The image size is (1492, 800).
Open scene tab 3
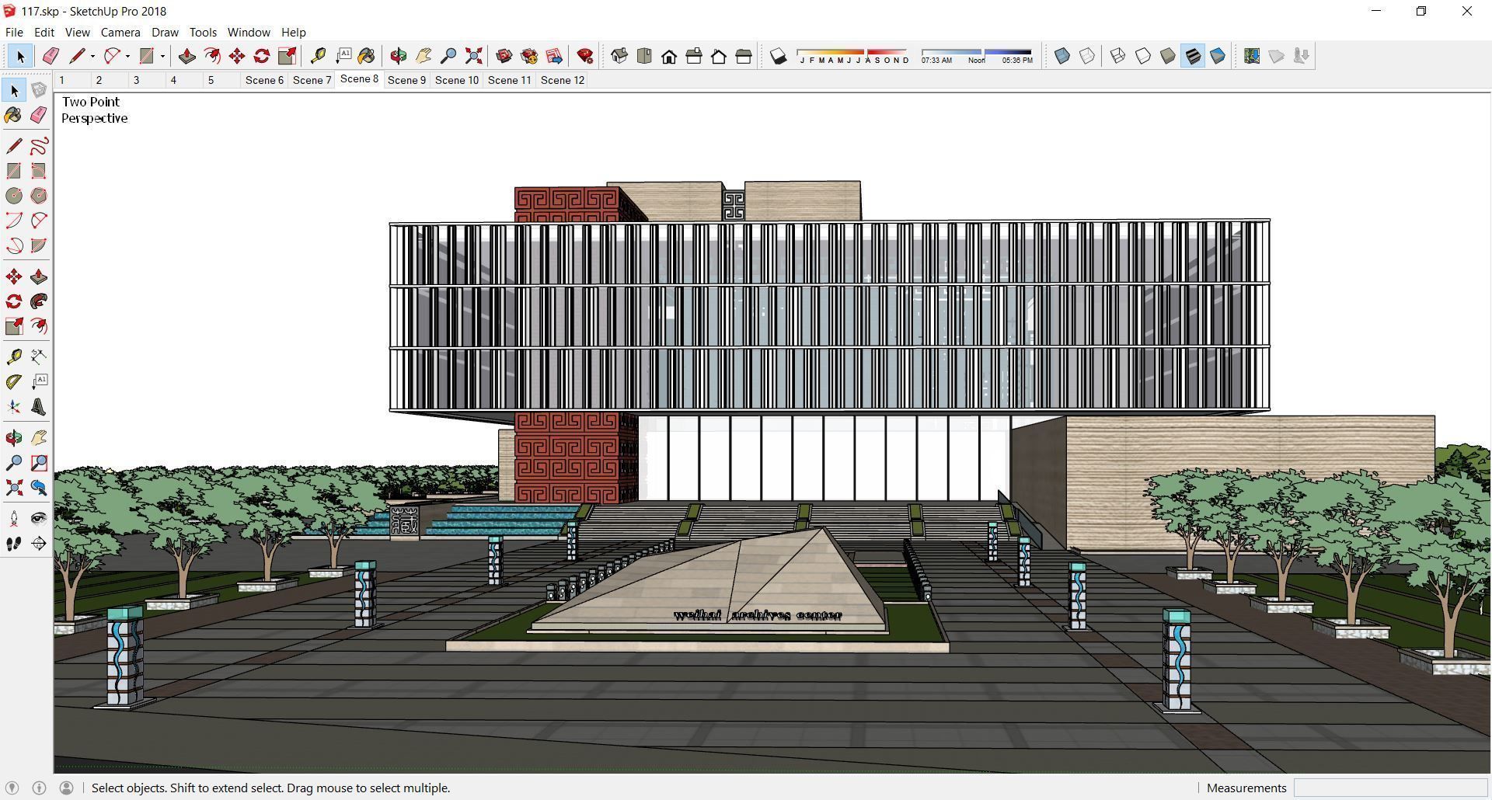[137, 80]
